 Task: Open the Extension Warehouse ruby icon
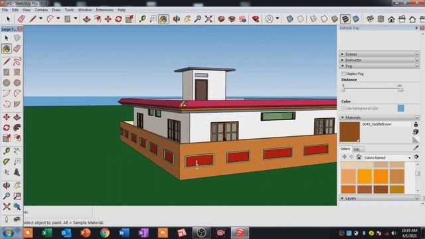coord(256,19)
